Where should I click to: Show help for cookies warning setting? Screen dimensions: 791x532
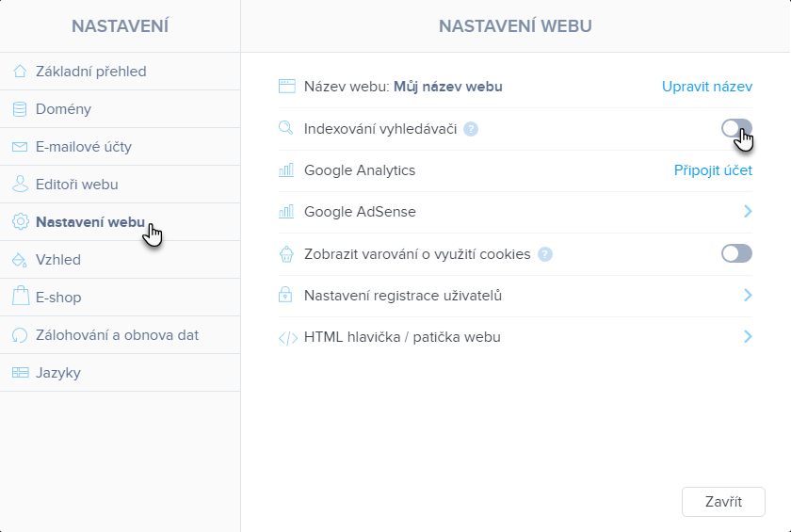click(x=544, y=254)
